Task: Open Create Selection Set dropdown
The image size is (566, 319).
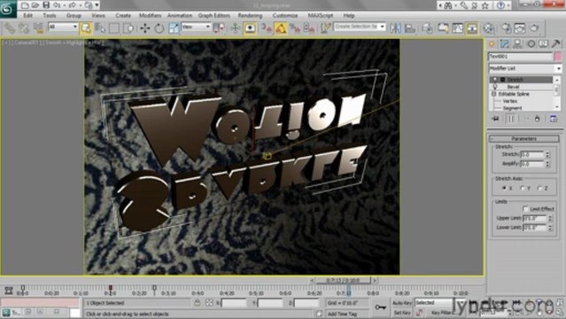Action: tap(360, 27)
